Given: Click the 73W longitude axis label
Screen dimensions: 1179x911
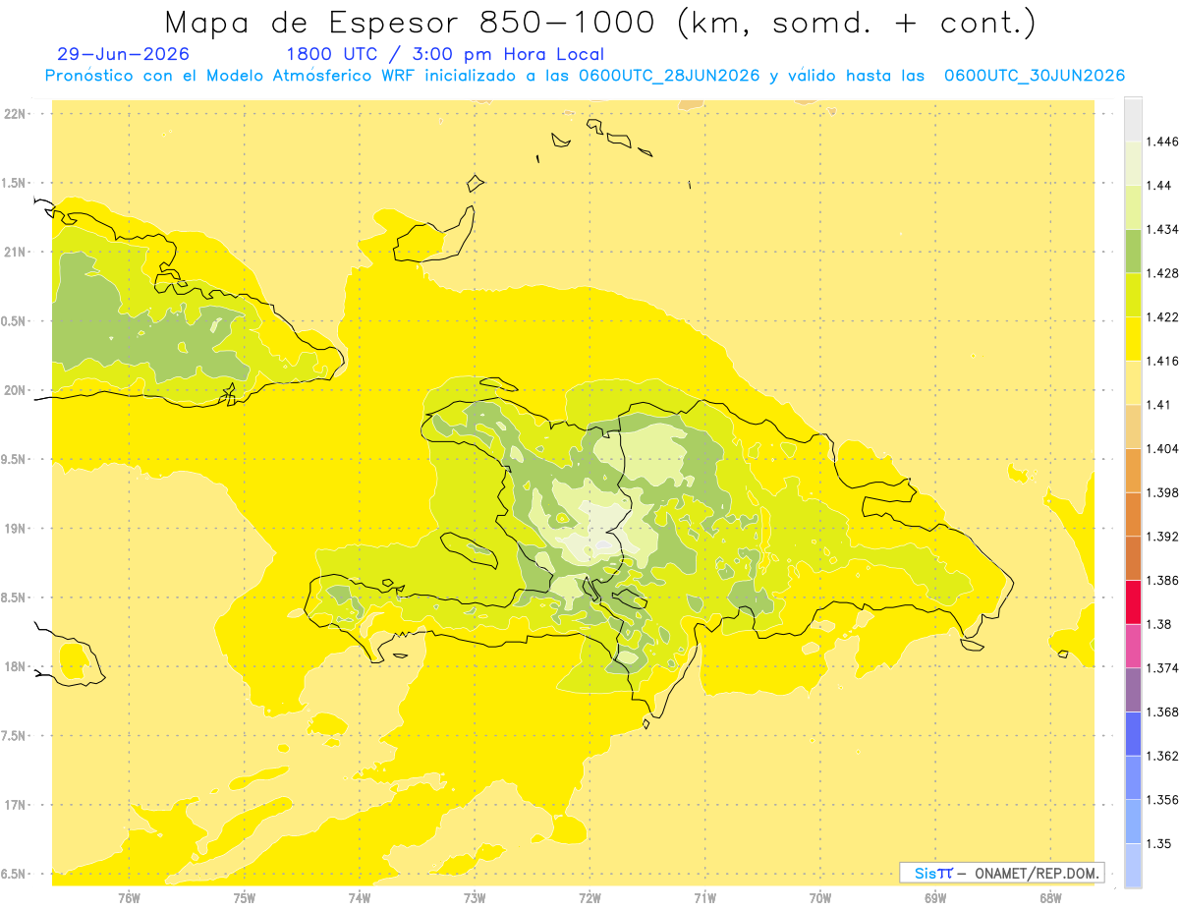Looking at the screenshot, I should pos(475,897).
